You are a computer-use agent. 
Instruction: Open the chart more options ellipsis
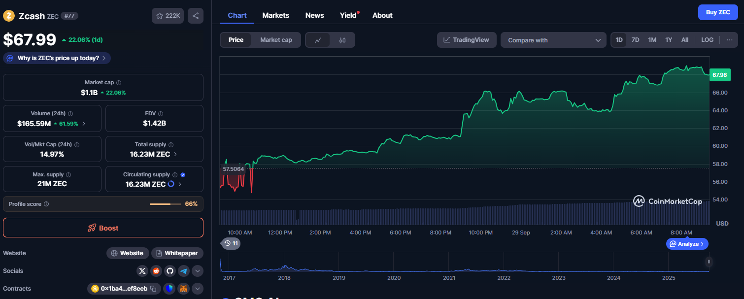point(729,40)
